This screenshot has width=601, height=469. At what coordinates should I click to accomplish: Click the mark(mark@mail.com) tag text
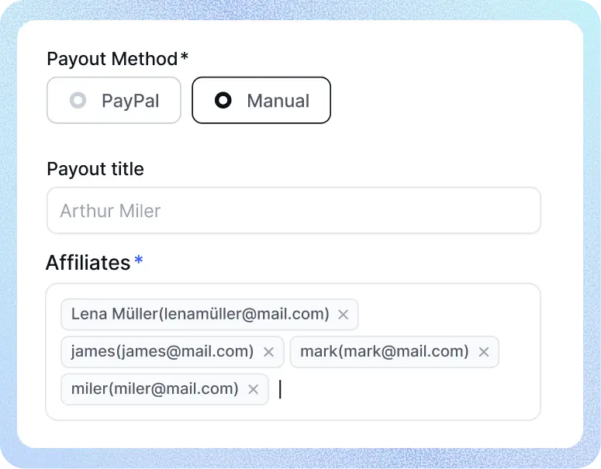coord(384,351)
